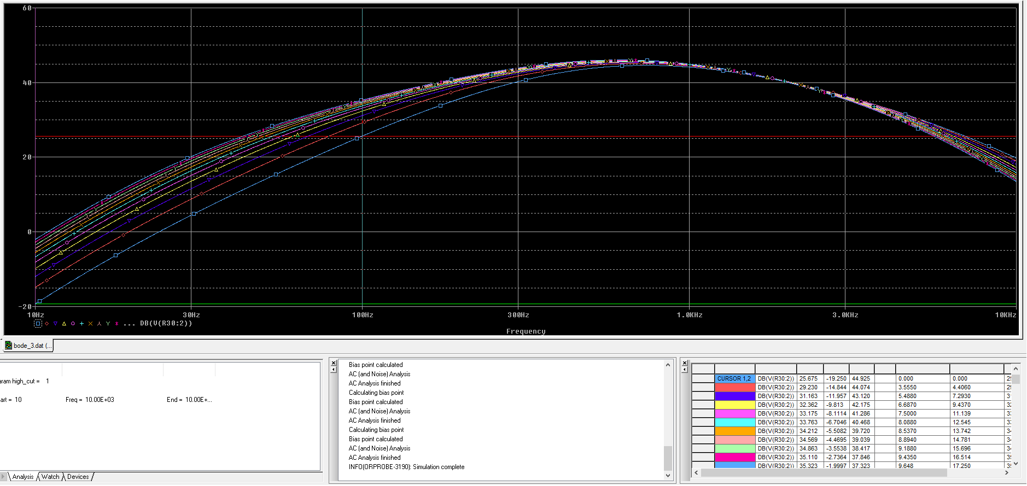Click the yellow trace color swatch in table
This screenshot has width=1027, height=486.
[734, 405]
